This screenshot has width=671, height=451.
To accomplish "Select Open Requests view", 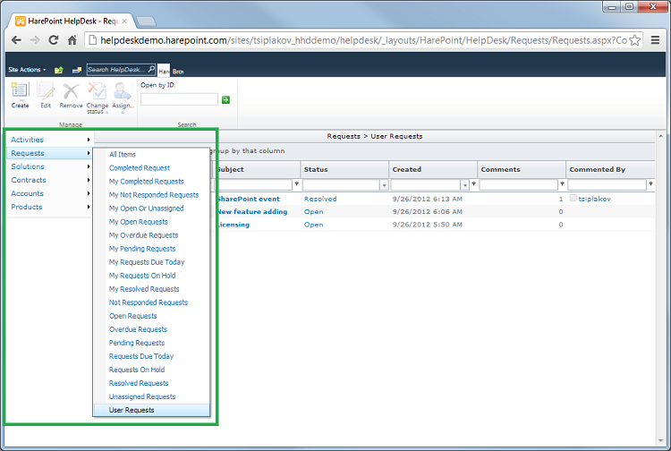I will (x=133, y=316).
